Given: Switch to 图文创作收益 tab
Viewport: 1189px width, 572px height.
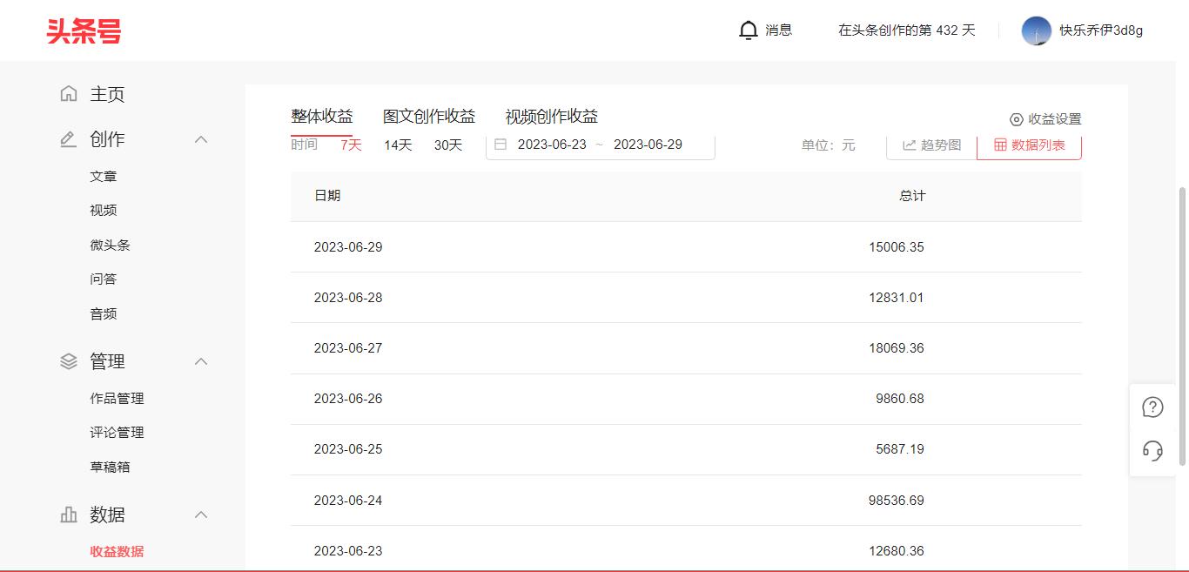Looking at the screenshot, I should [x=428, y=115].
